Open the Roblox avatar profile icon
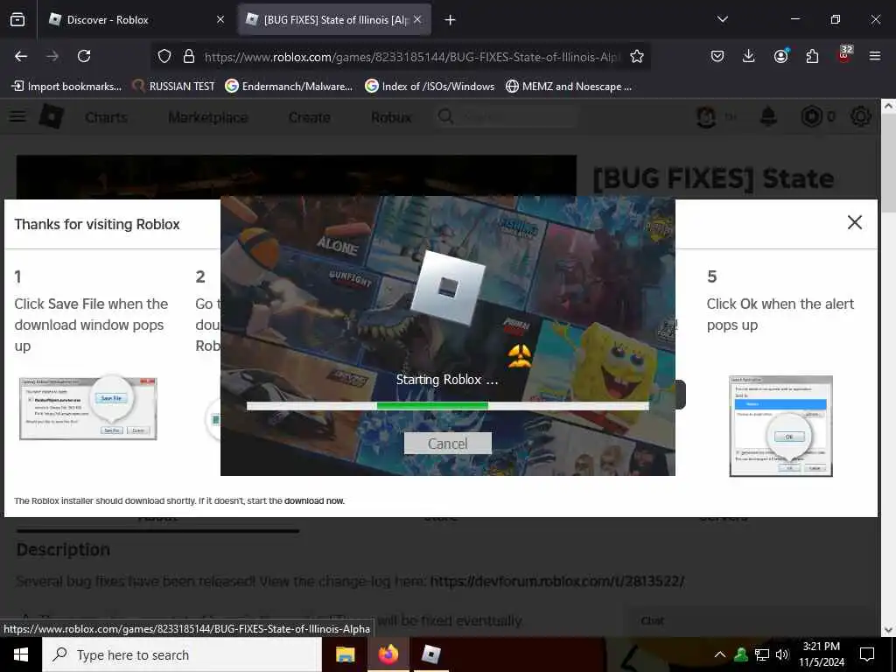The height and width of the screenshot is (672, 896). [x=706, y=117]
